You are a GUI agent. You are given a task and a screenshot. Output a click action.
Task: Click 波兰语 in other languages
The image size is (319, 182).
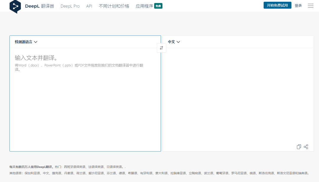click(209, 173)
